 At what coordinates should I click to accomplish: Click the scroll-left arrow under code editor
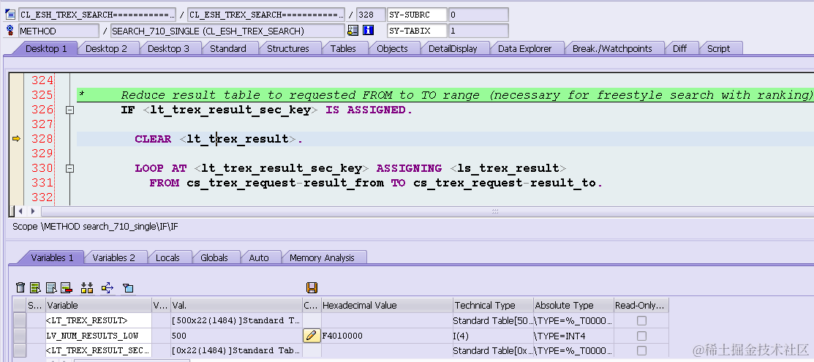pyautogui.click(x=20, y=211)
